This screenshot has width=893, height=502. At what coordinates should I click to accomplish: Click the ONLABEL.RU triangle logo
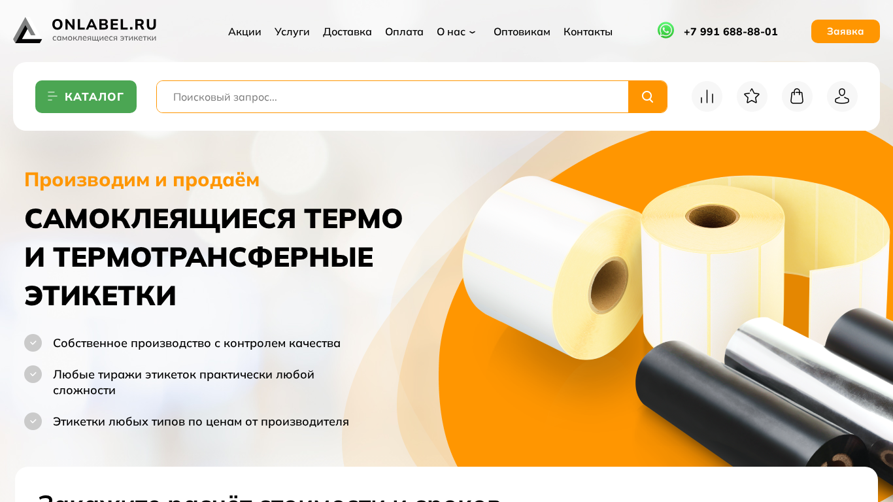tap(27, 31)
